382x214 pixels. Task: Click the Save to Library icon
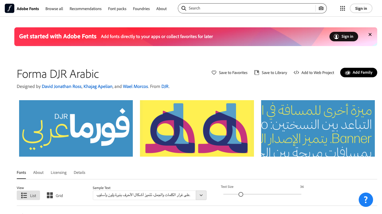(x=257, y=73)
